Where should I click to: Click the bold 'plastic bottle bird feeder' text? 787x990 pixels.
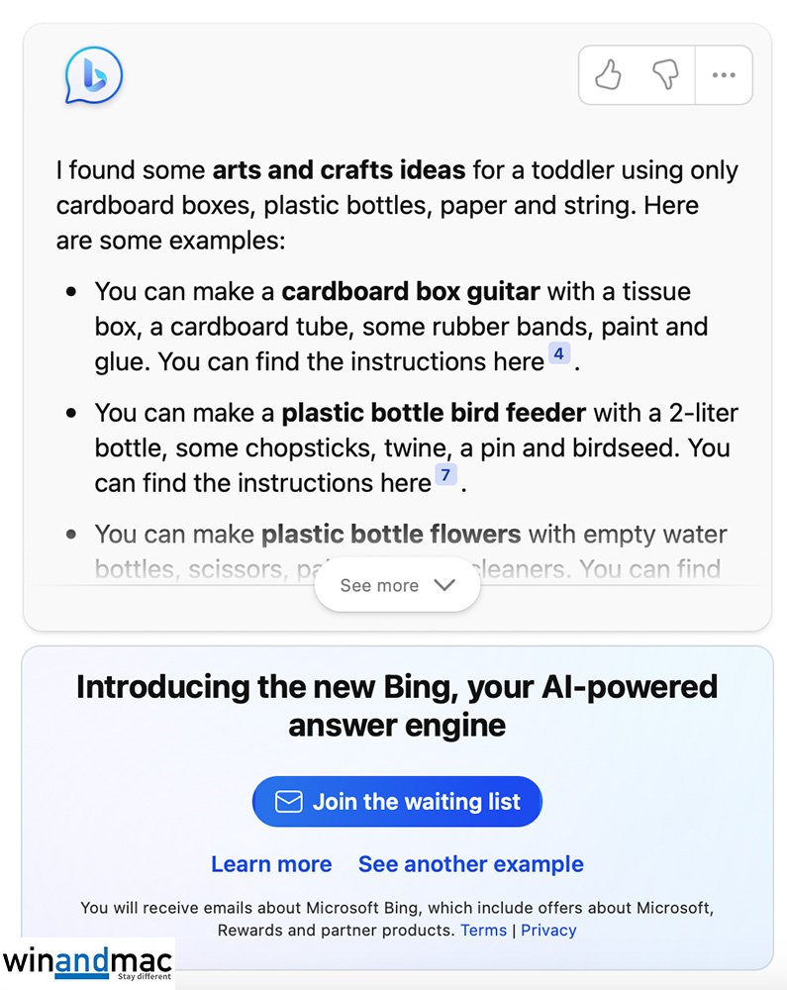[x=434, y=413]
